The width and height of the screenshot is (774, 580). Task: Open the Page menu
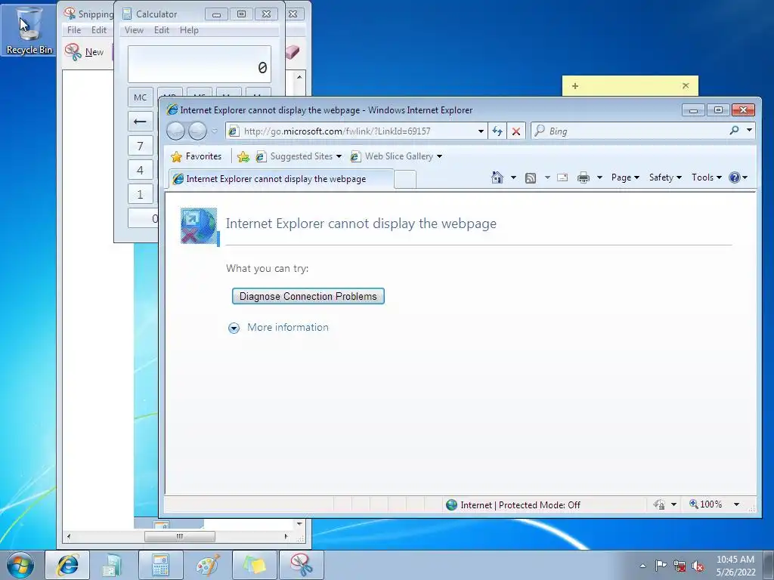tap(625, 177)
